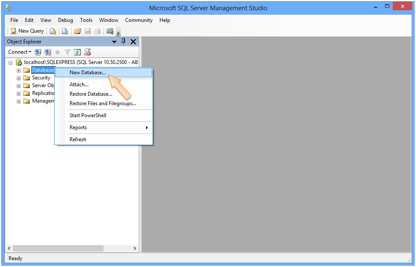This screenshot has height=267, width=416.
Task: Click the SQL Server Compact Query icon
Action: click(x=65, y=31)
